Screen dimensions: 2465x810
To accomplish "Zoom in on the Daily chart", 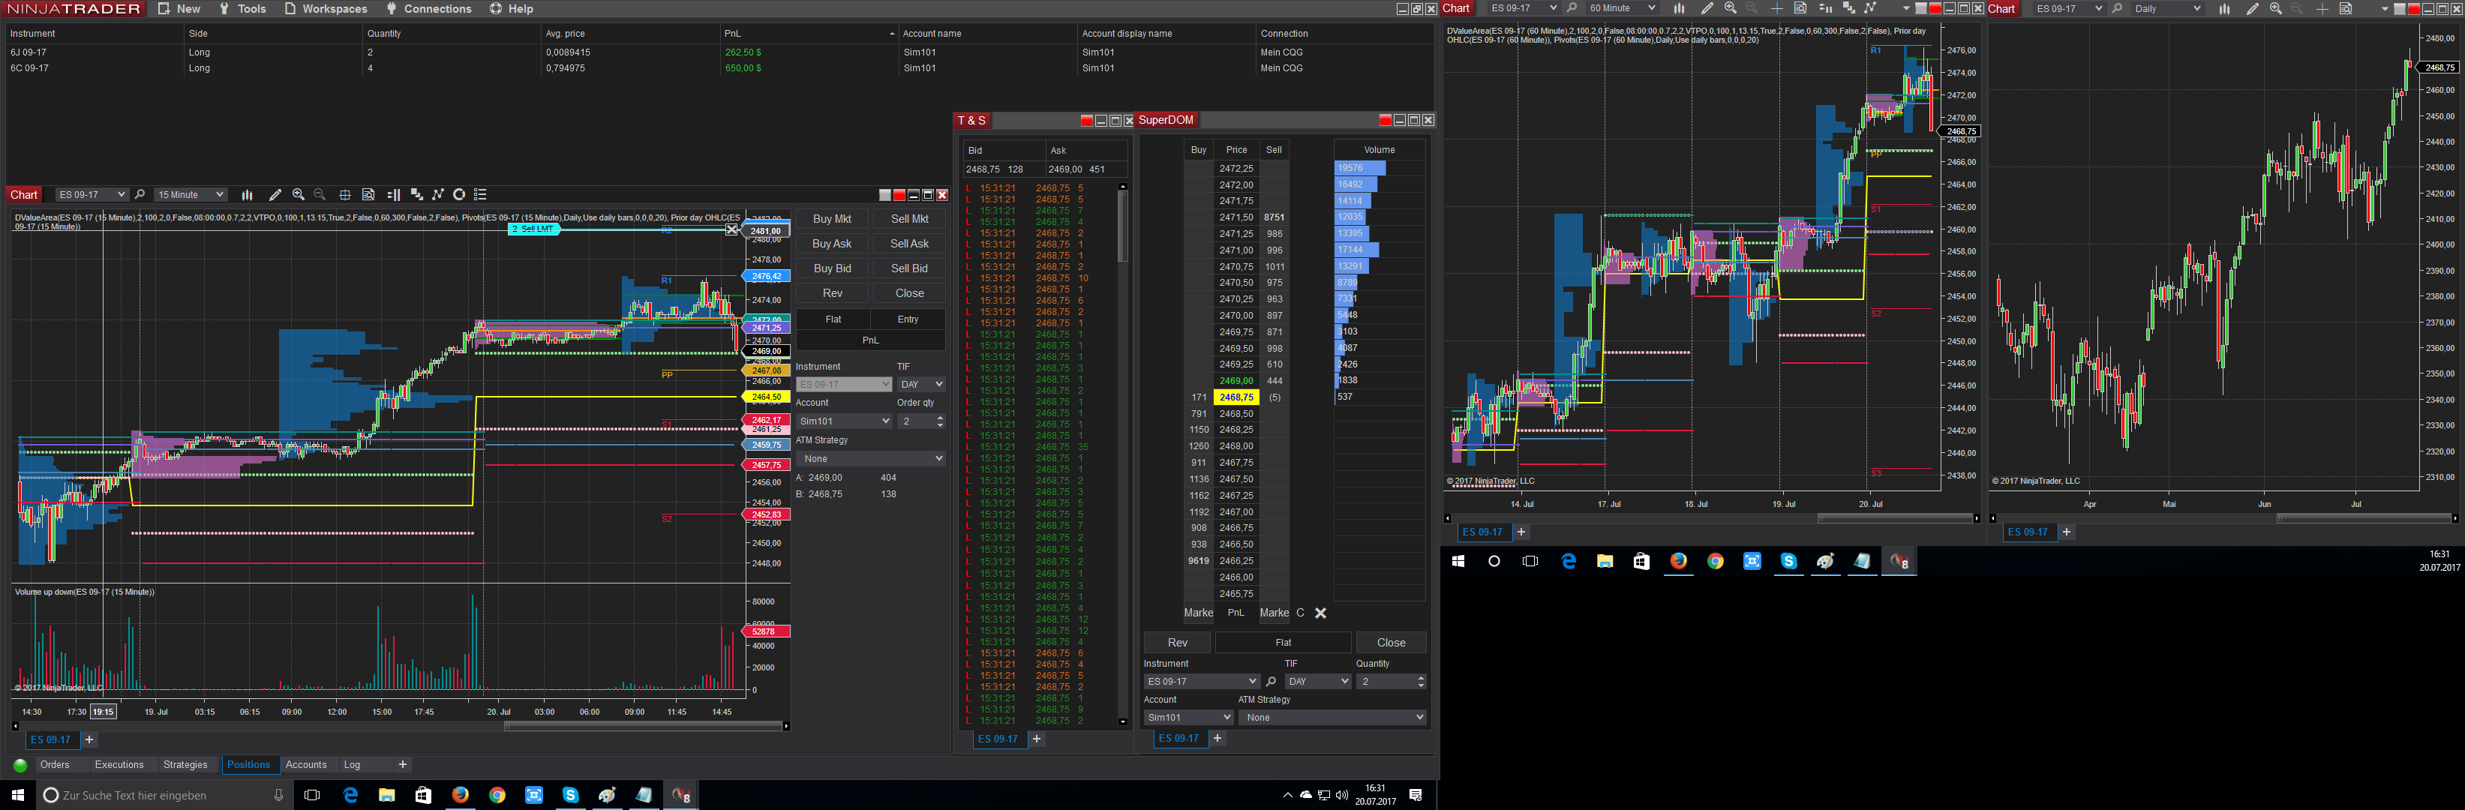I will 2275,8.
